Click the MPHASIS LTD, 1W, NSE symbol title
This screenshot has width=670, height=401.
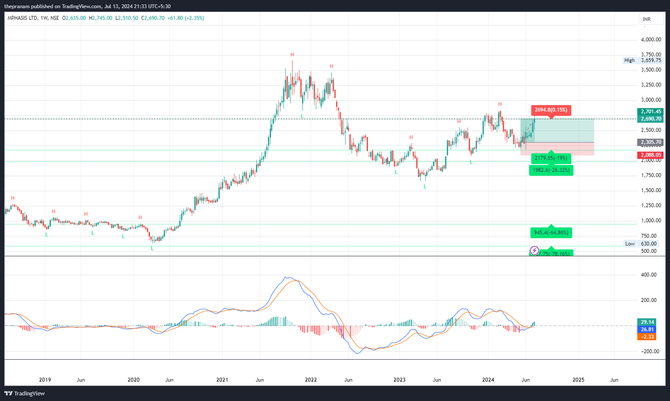coord(34,18)
